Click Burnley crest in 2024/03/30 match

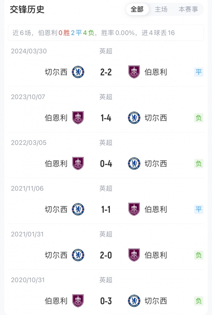pos(134,72)
